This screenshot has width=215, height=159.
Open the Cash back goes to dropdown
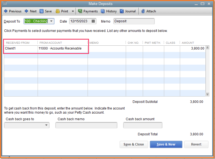(x=46, y=125)
